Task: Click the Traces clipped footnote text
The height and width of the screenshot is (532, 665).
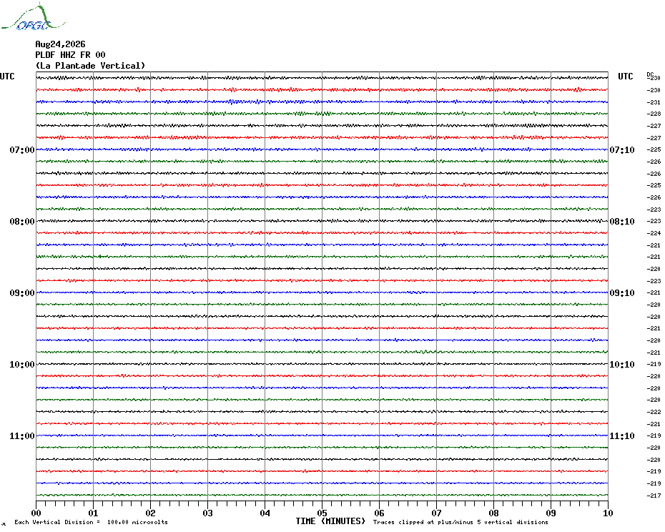Action: coord(460,522)
